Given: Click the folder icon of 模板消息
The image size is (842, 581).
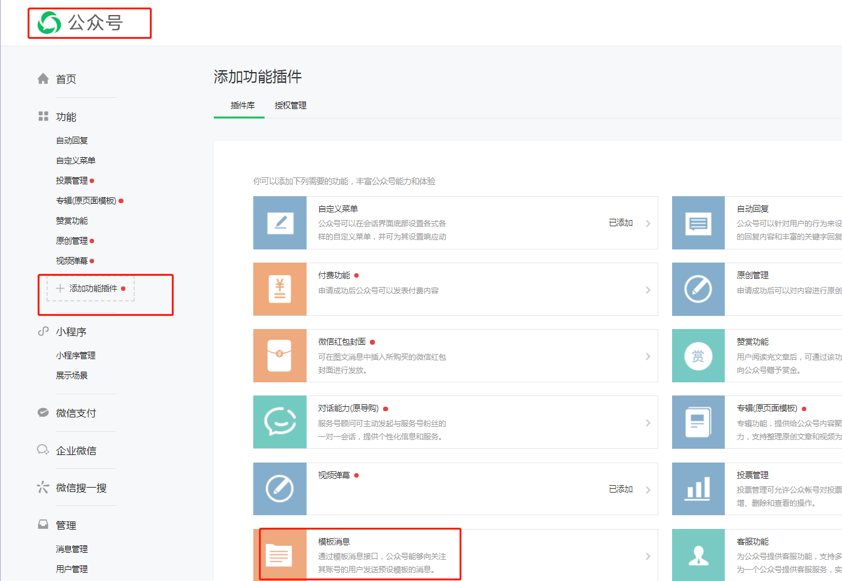Looking at the screenshot, I should tap(280, 555).
